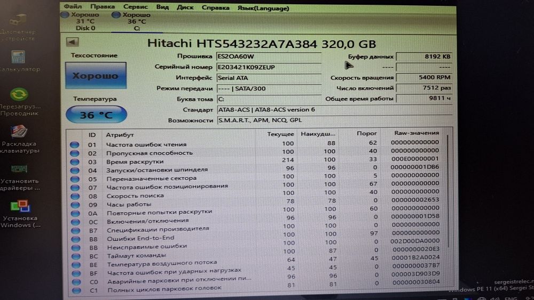The image size is (534, 300).
Task: Click the Режим передачи SATA/300 field
Action: tap(269, 88)
